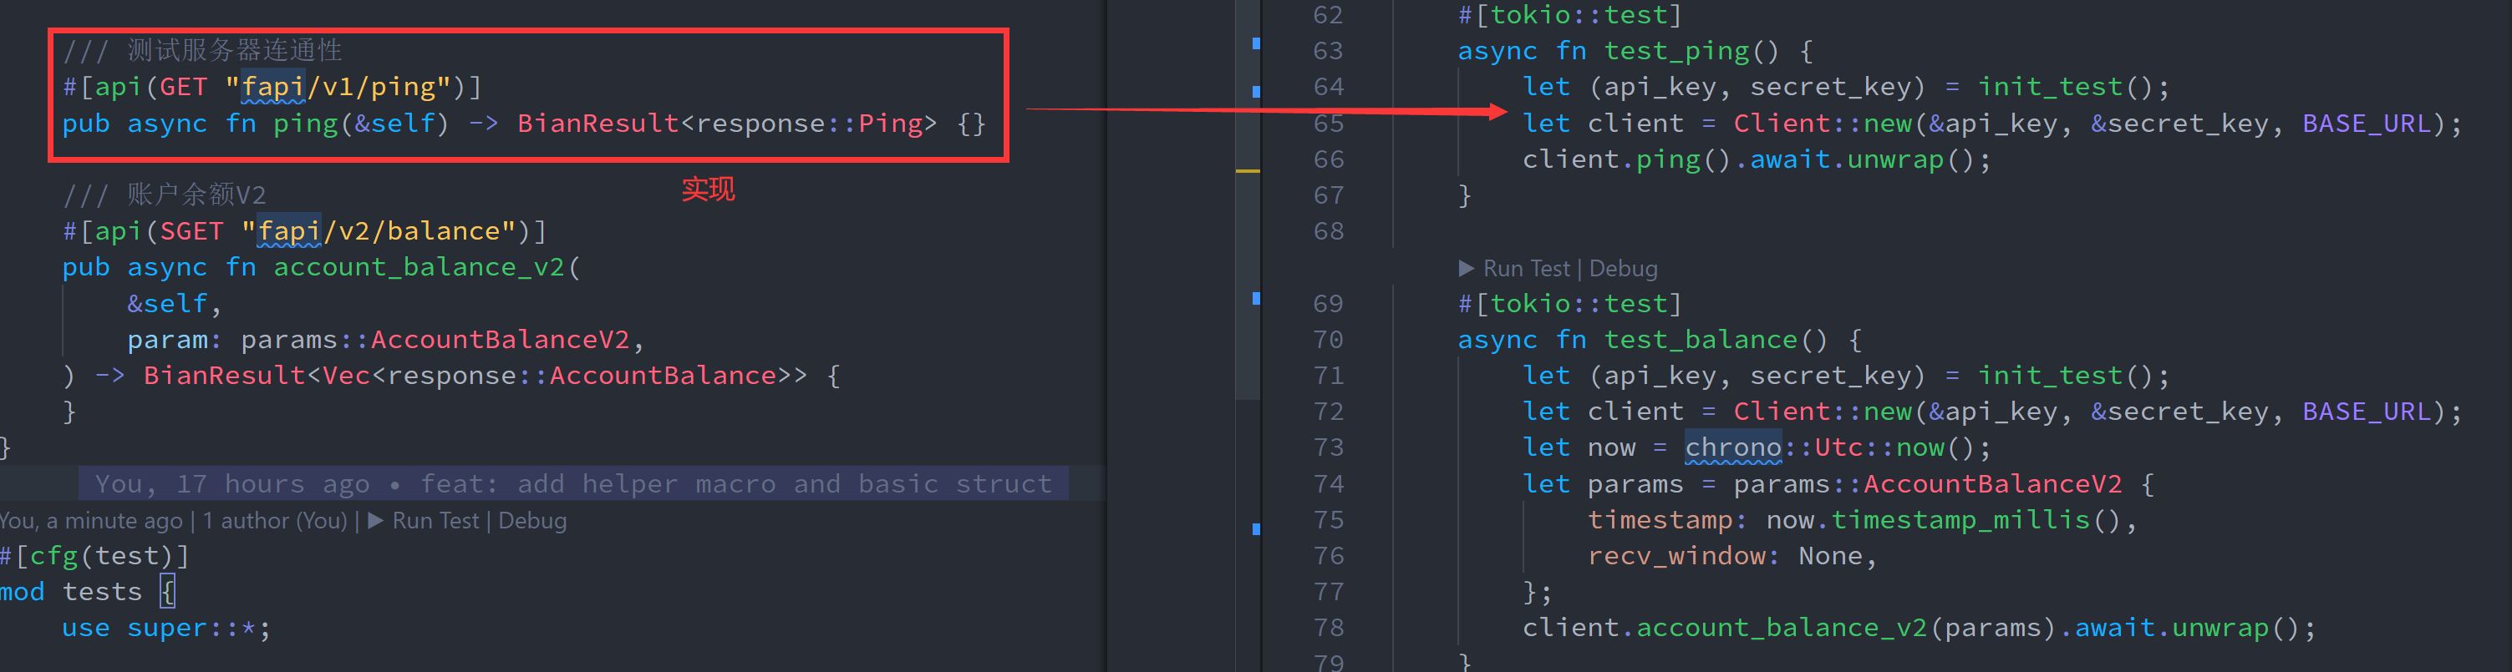This screenshot has height=672, width=2512.
Task: Run the test above the test_balance function
Action: pyautogui.click(x=1526, y=268)
